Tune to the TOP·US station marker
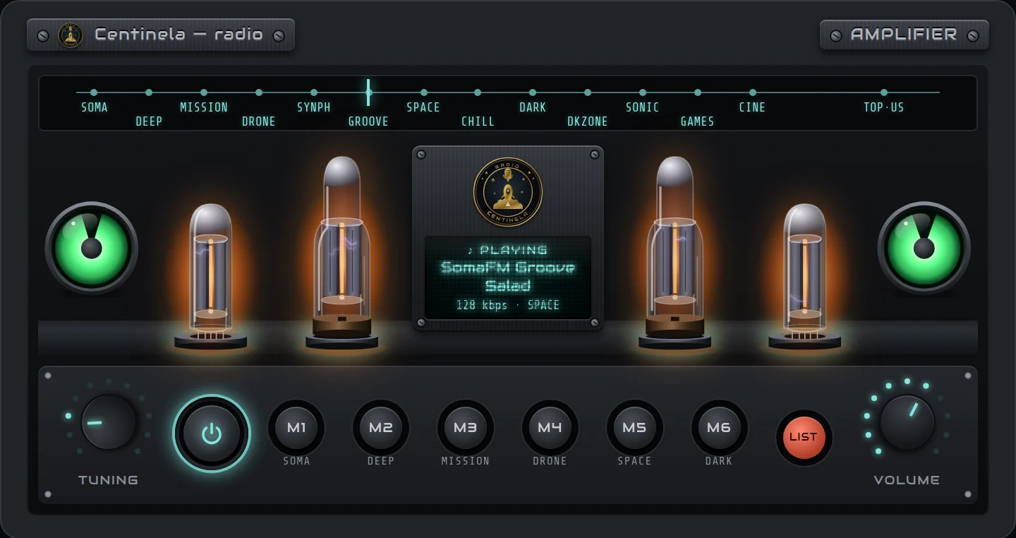This screenshot has width=1016, height=538. (884, 92)
